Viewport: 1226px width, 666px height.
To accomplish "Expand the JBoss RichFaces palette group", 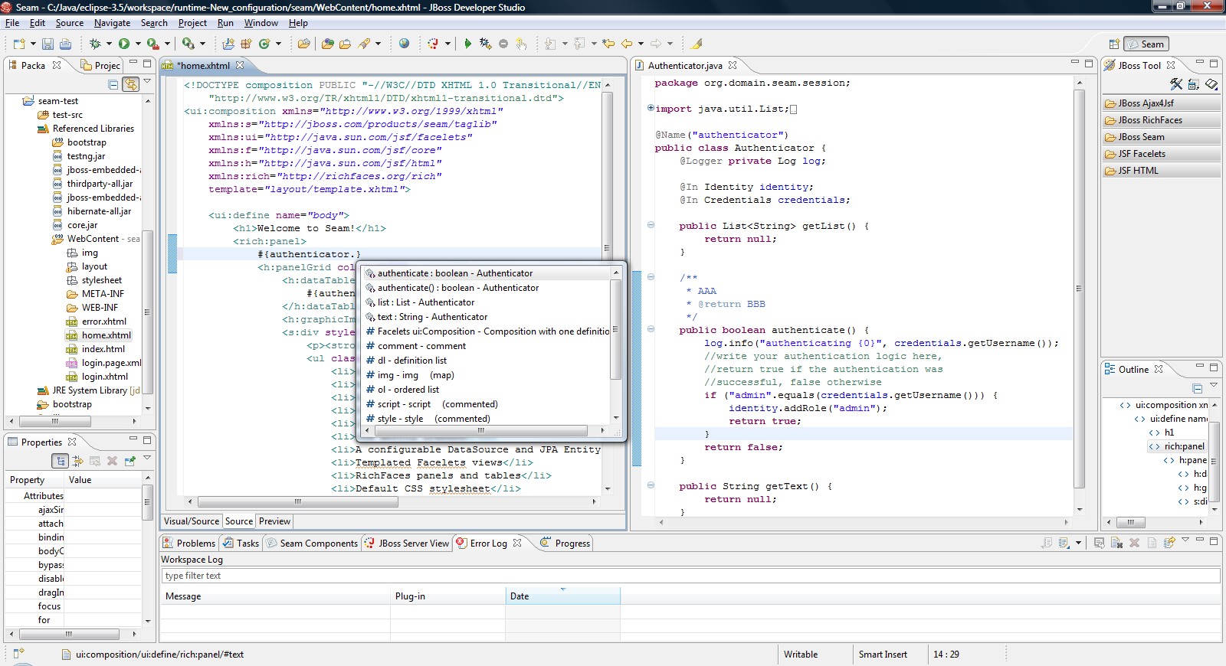I will (x=1149, y=120).
